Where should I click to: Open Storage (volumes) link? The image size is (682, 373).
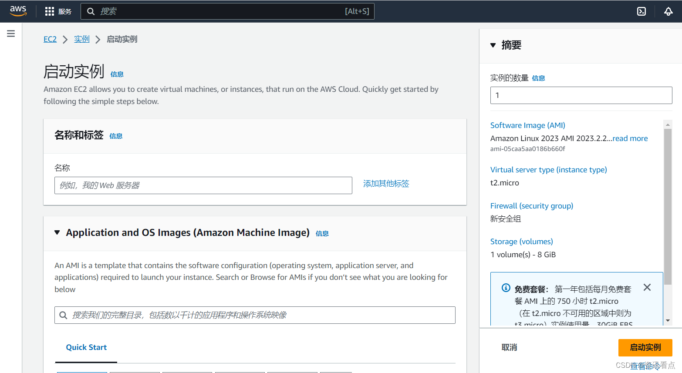[522, 242]
